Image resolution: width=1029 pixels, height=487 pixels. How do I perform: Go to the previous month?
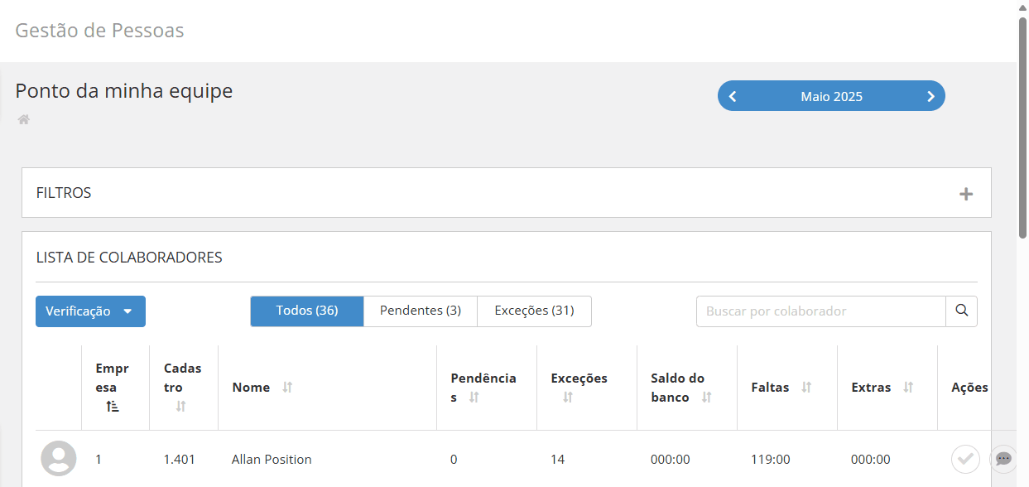coord(733,97)
